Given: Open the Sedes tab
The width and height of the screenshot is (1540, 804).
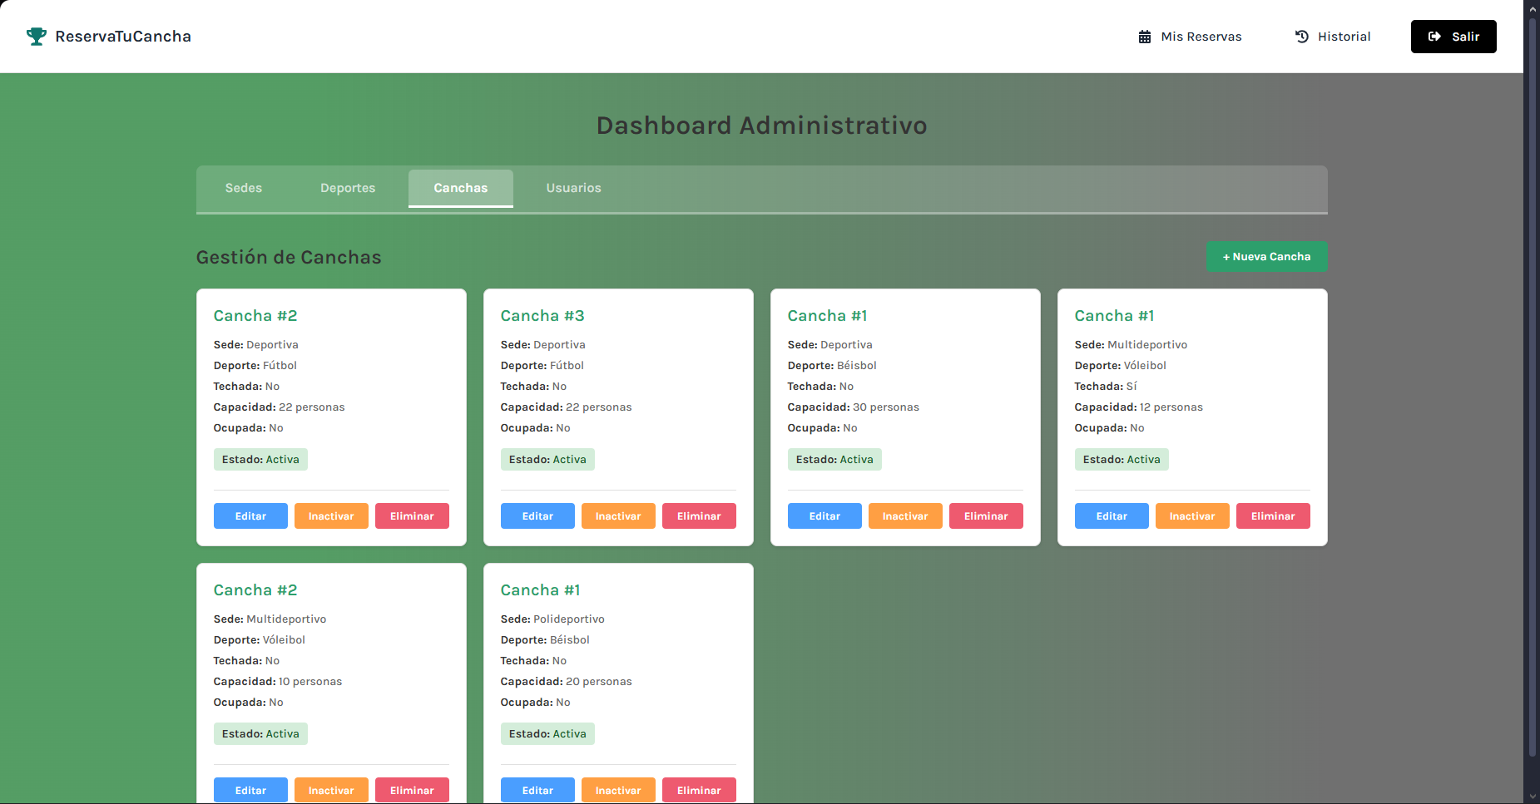Looking at the screenshot, I should pyautogui.click(x=243, y=188).
